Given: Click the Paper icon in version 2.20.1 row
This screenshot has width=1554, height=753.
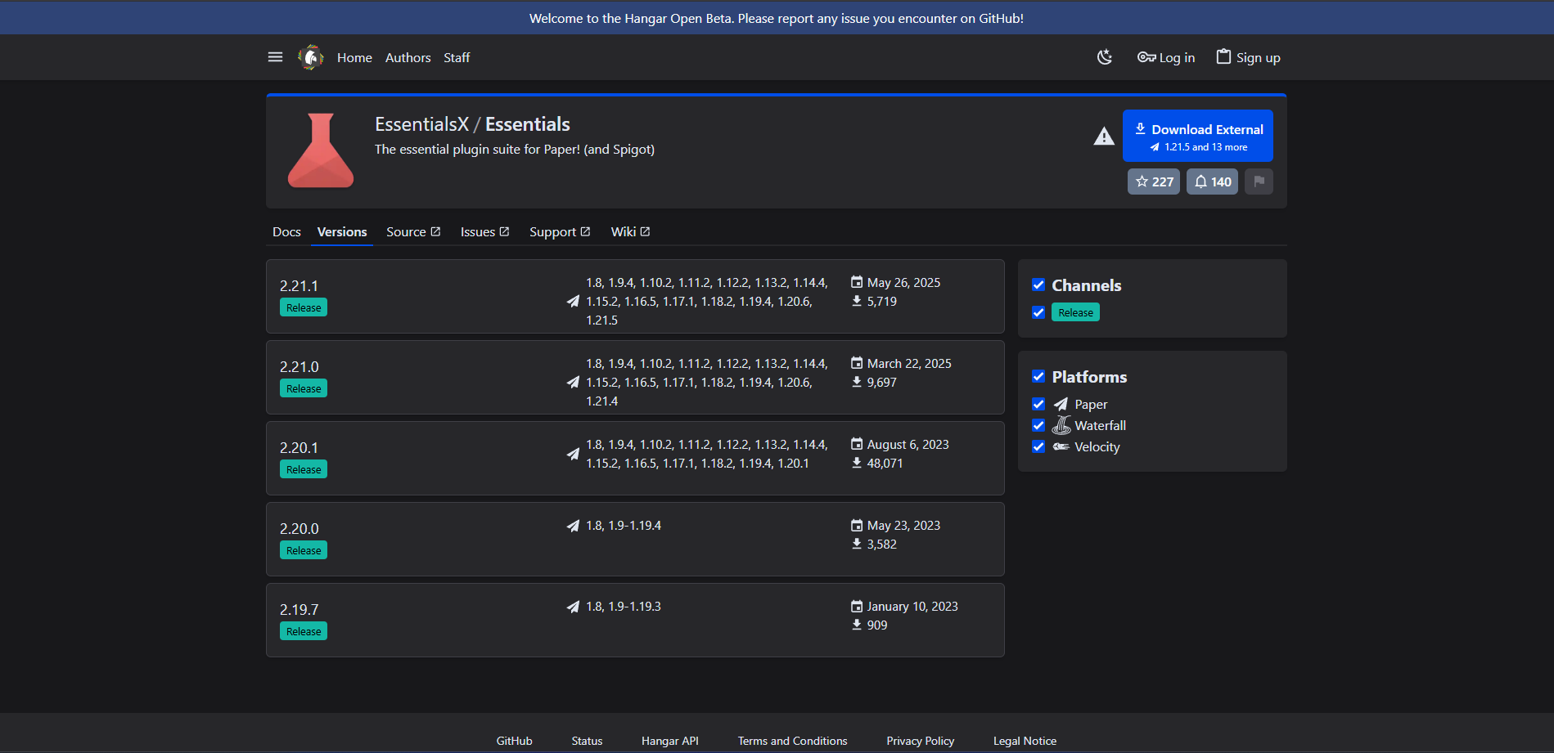Looking at the screenshot, I should (573, 454).
